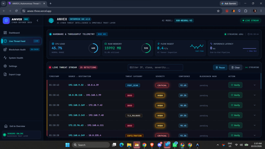
Task: Reload the page
Action: pyautogui.click(x=16, y=11)
